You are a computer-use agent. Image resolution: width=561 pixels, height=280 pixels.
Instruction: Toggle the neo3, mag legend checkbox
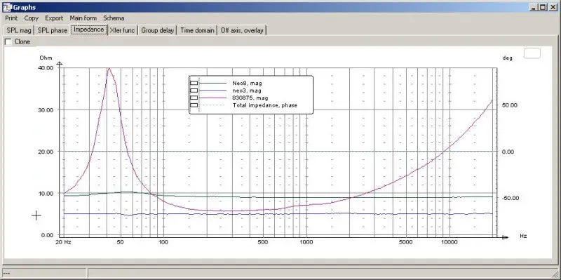click(194, 91)
